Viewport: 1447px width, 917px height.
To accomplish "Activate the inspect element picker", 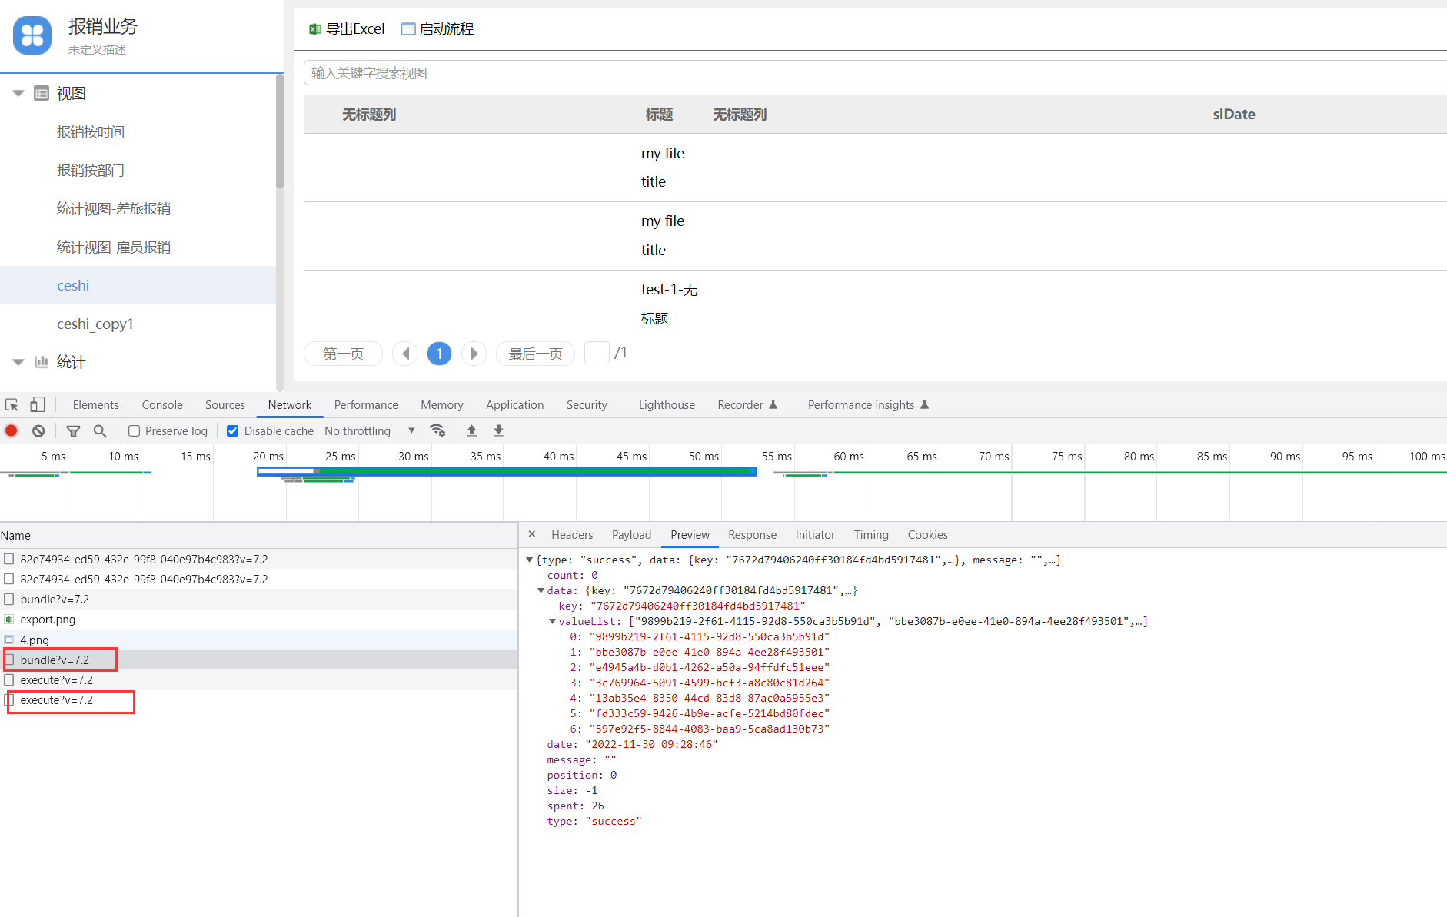I will (12, 405).
